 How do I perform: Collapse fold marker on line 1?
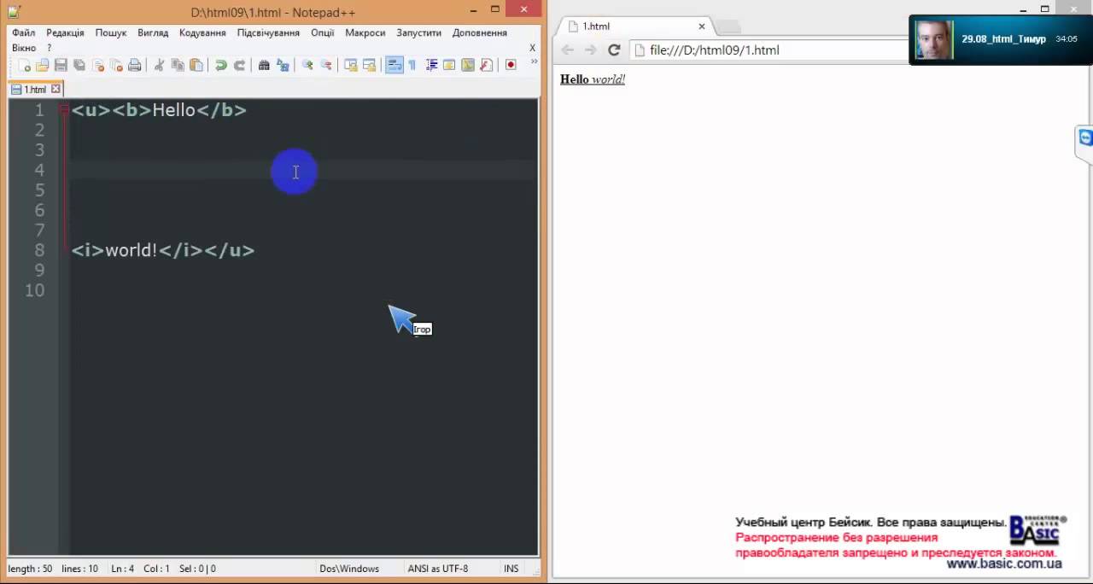(x=64, y=110)
